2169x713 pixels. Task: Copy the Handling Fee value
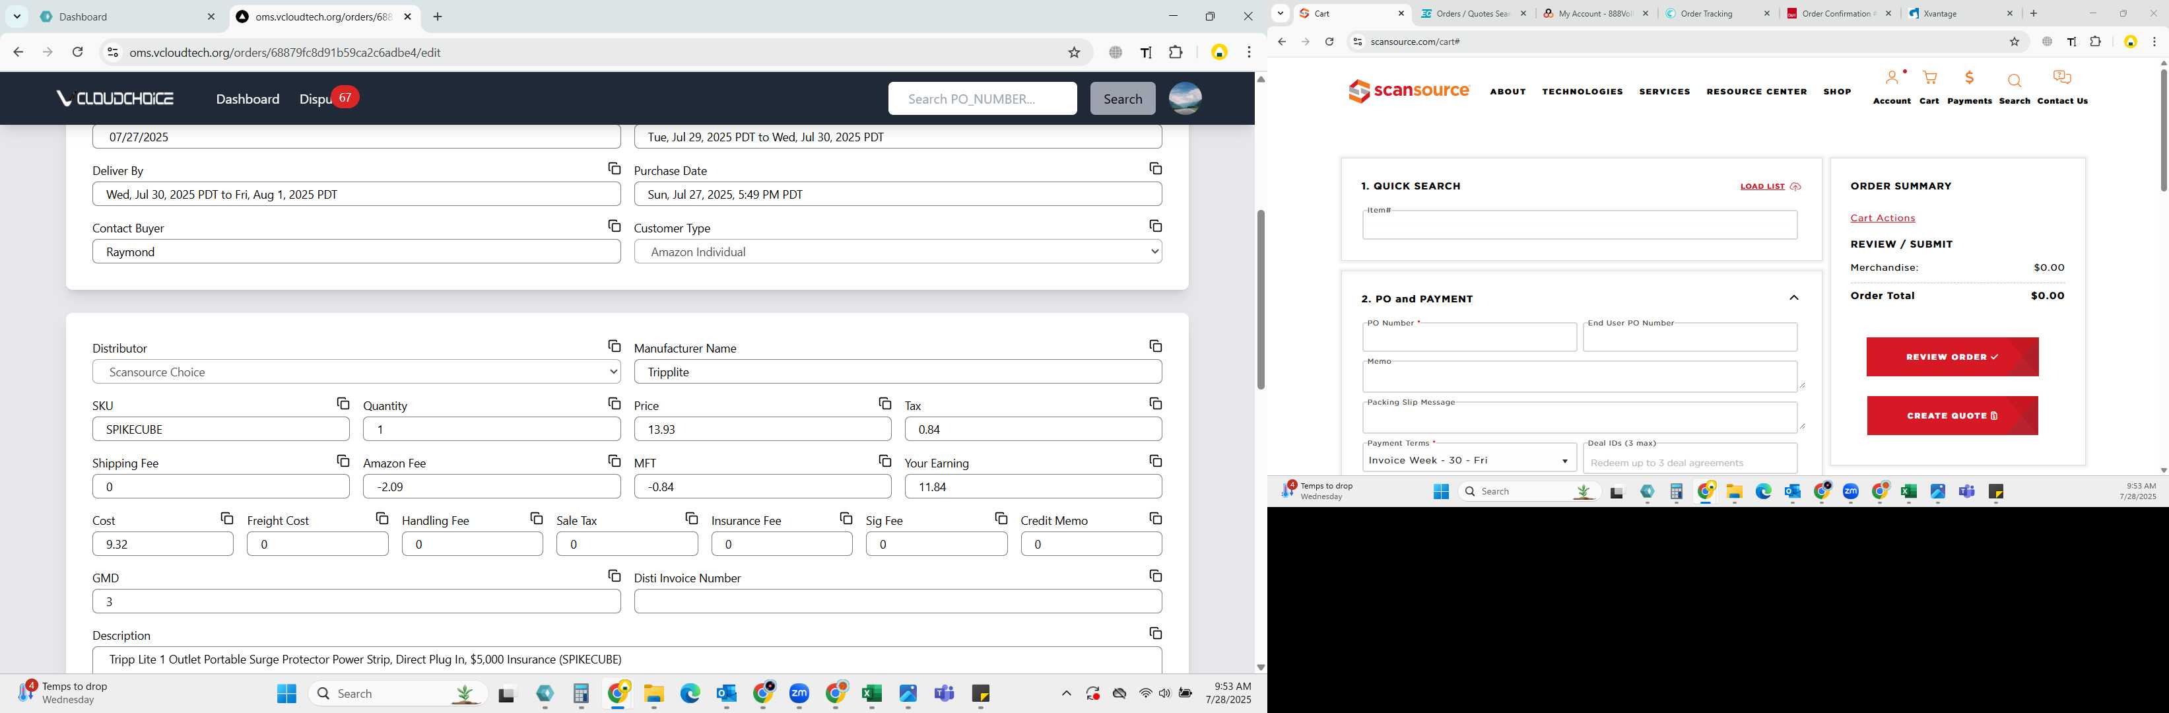pos(537,518)
